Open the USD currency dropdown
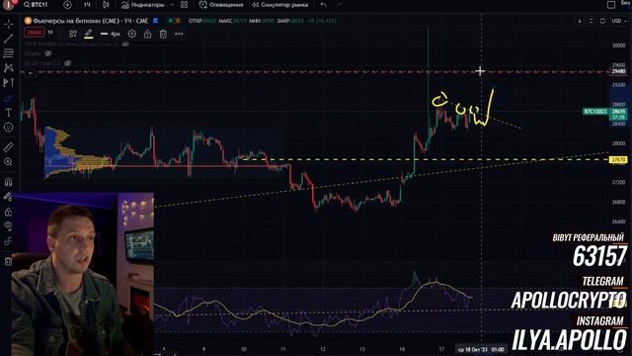Screen dimensions: 632x356 (619, 21)
